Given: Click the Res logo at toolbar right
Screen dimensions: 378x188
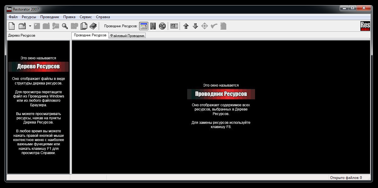Looking at the screenshot, I should click(365, 26).
